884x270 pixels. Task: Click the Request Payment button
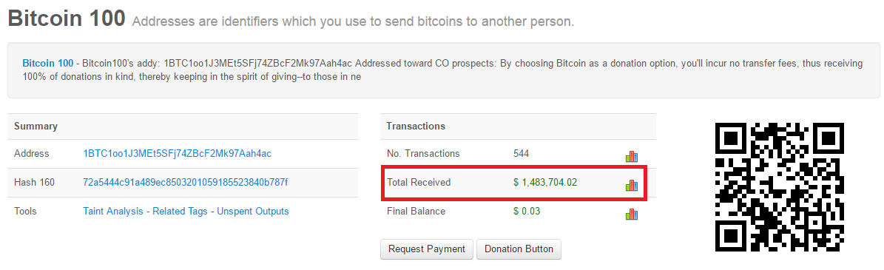427,249
